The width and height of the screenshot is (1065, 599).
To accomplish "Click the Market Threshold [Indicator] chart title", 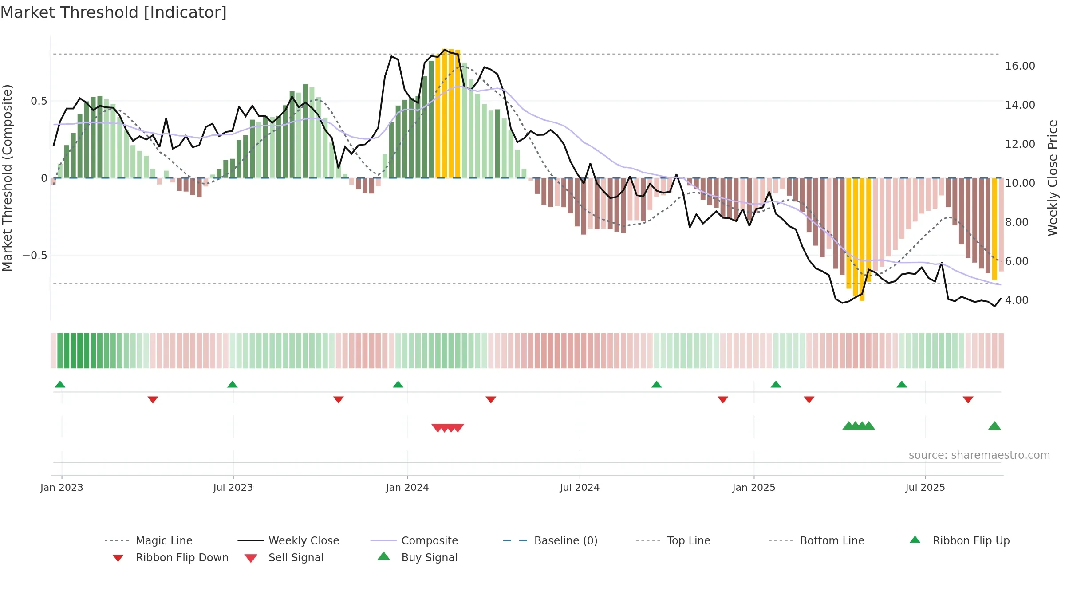I will click(x=114, y=12).
